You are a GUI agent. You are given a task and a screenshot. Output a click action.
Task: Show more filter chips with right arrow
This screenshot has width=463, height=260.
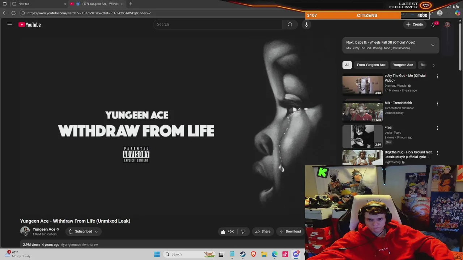point(433,65)
